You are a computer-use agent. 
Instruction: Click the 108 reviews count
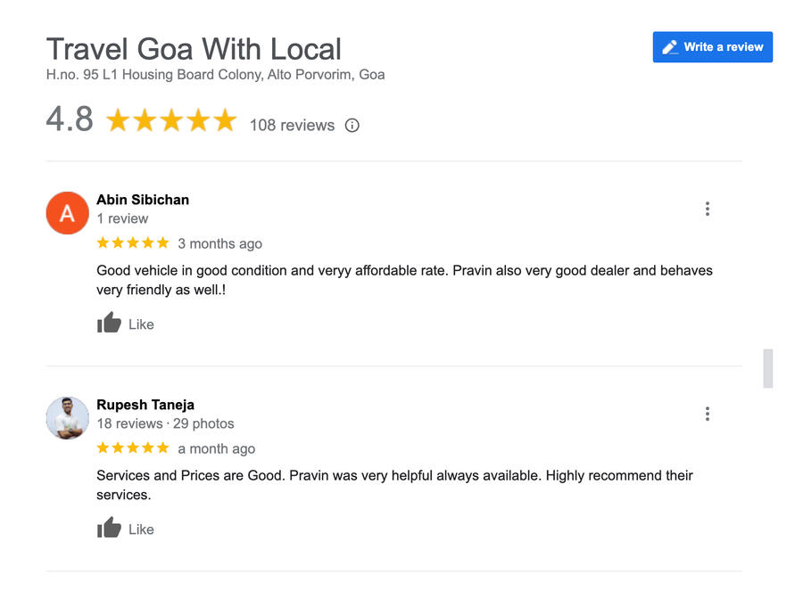292,126
